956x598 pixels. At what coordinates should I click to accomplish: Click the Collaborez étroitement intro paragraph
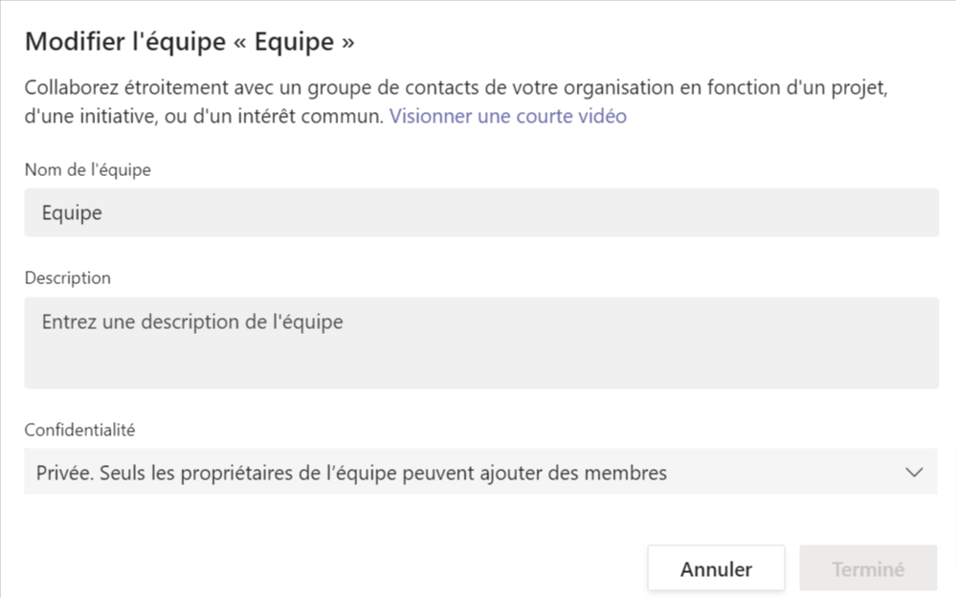tap(456, 101)
